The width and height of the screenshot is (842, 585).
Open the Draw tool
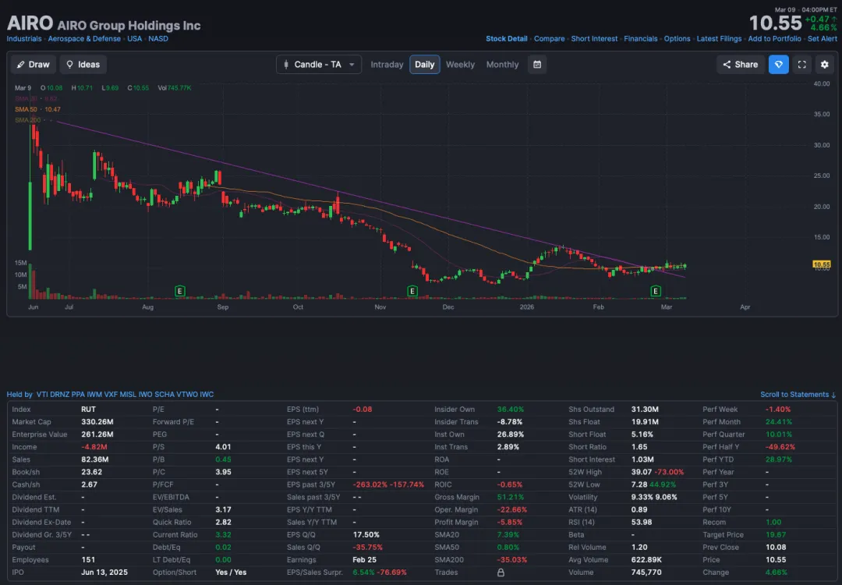point(33,65)
